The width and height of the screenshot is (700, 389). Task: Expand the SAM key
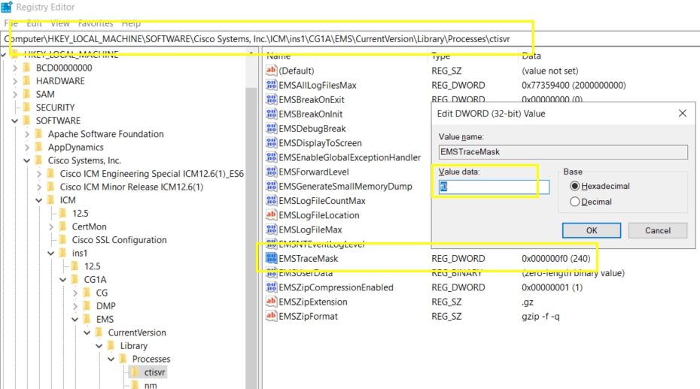(15, 94)
